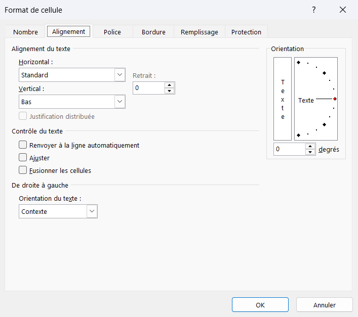Click the horizontal Texte label in dial
Image resolution: width=358 pixels, height=317 pixels.
pyautogui.click(x=306, y=100)
